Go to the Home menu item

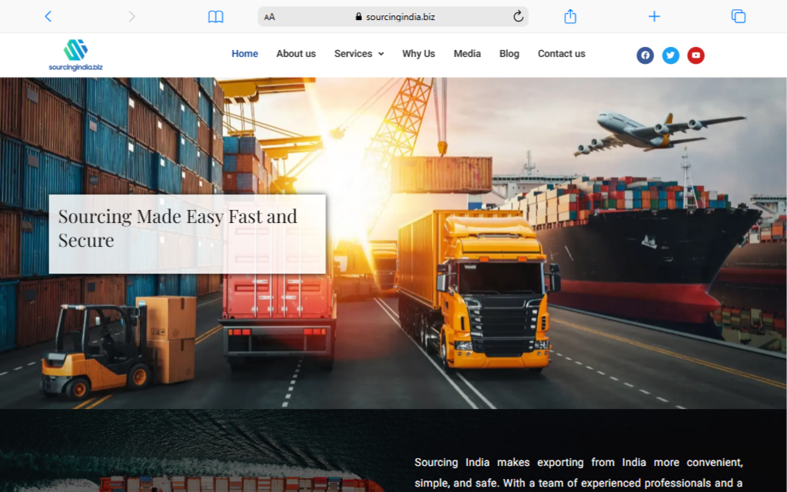pyautogui.click(x=244, y=54)
